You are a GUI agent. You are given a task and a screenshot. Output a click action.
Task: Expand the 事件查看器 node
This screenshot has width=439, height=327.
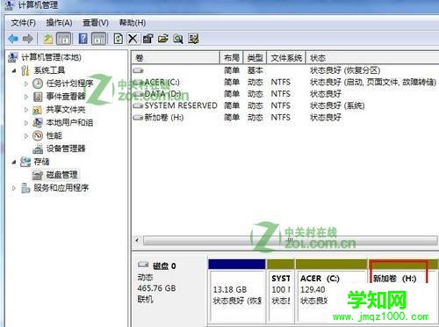(x=26, y=97)
